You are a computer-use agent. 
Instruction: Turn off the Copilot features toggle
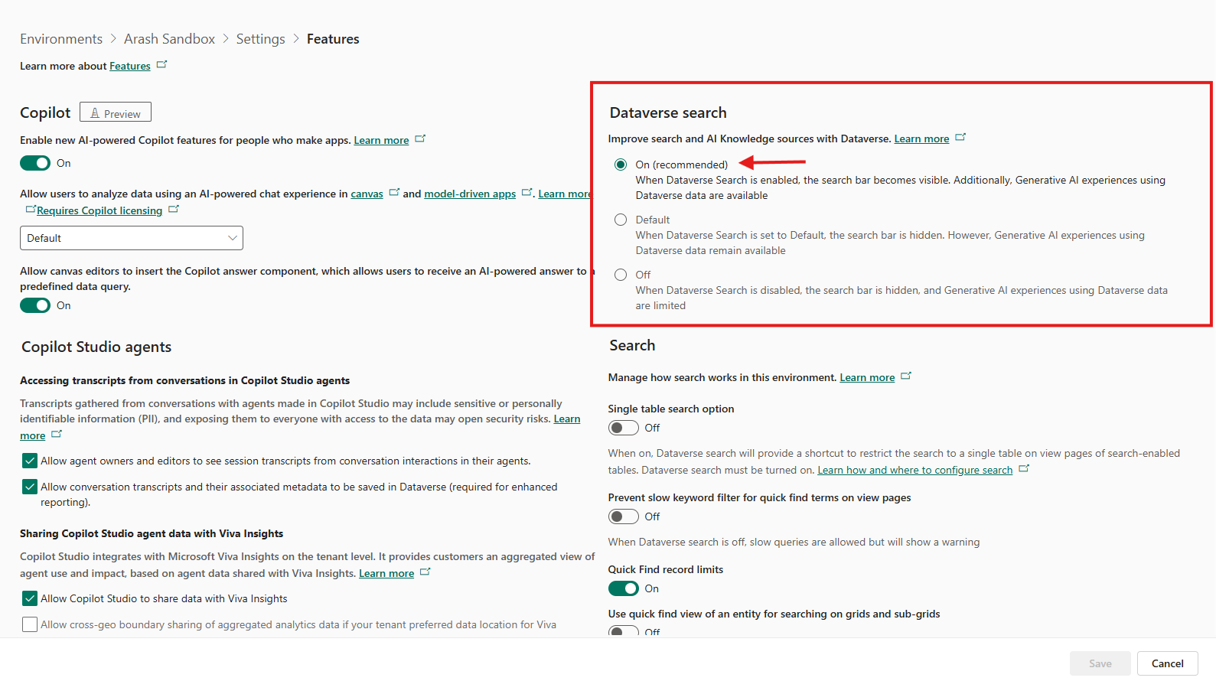[35, 163]
